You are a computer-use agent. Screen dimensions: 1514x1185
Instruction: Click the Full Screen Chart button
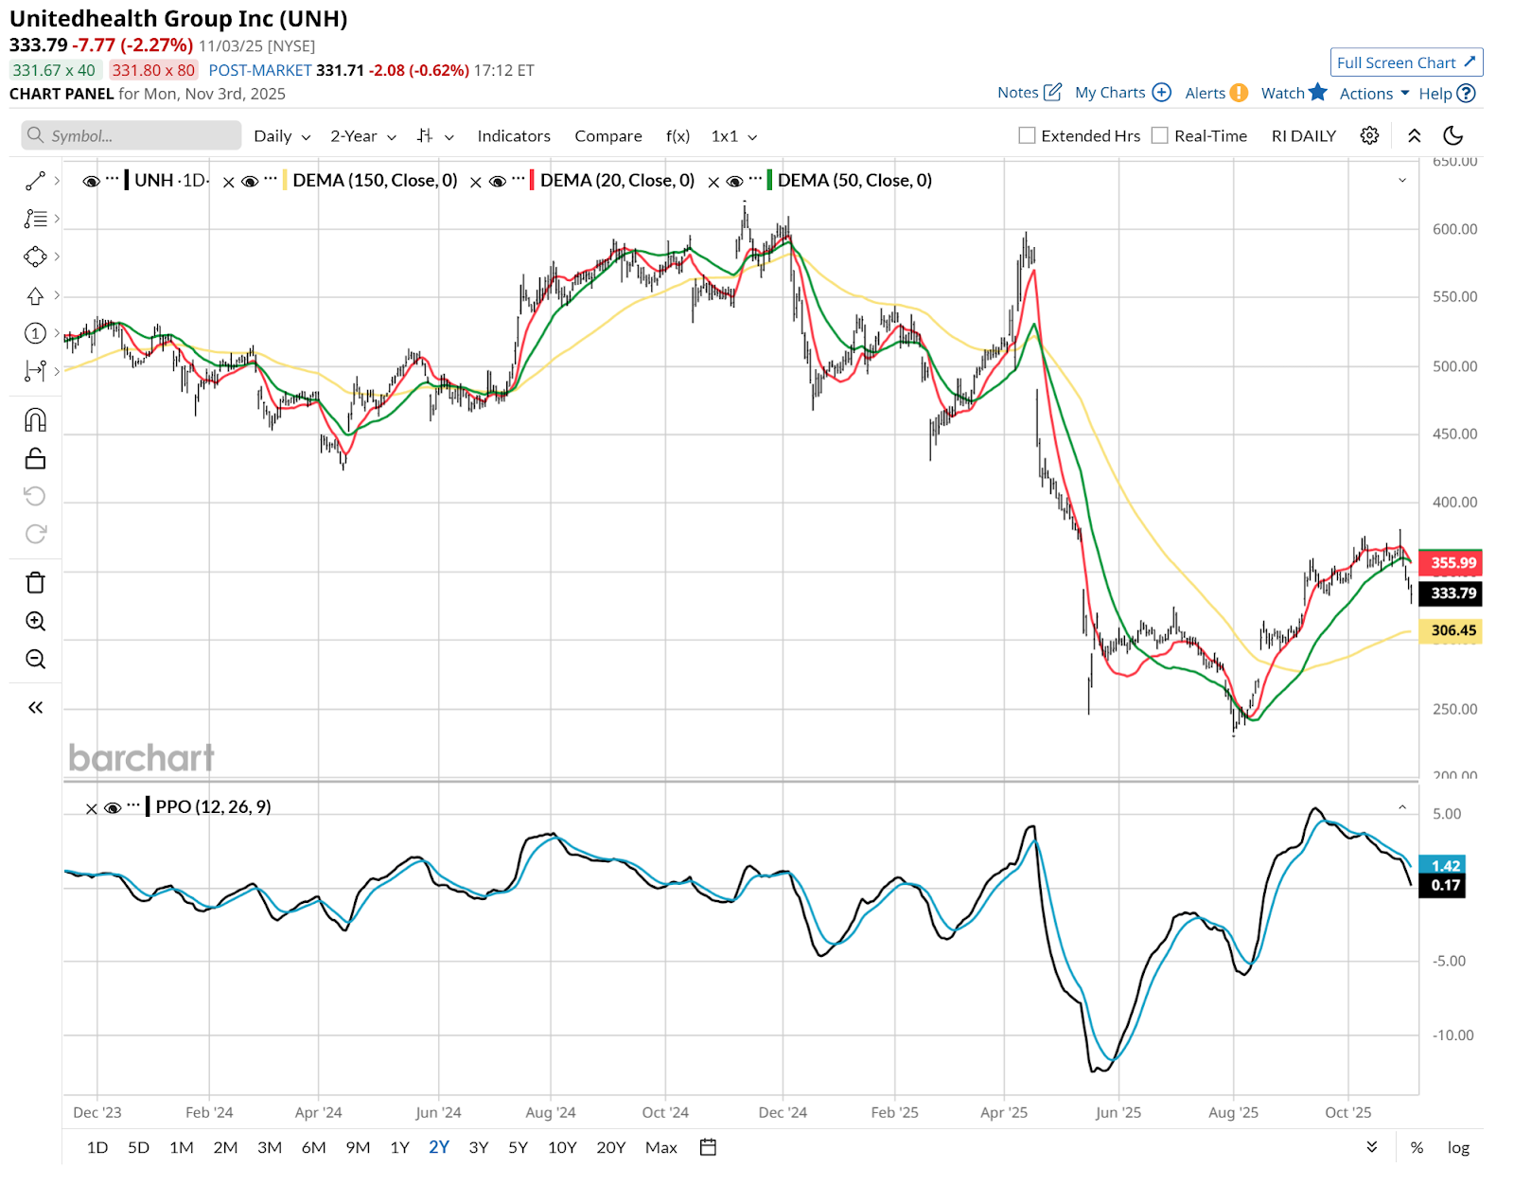[x=1405, y=62]
